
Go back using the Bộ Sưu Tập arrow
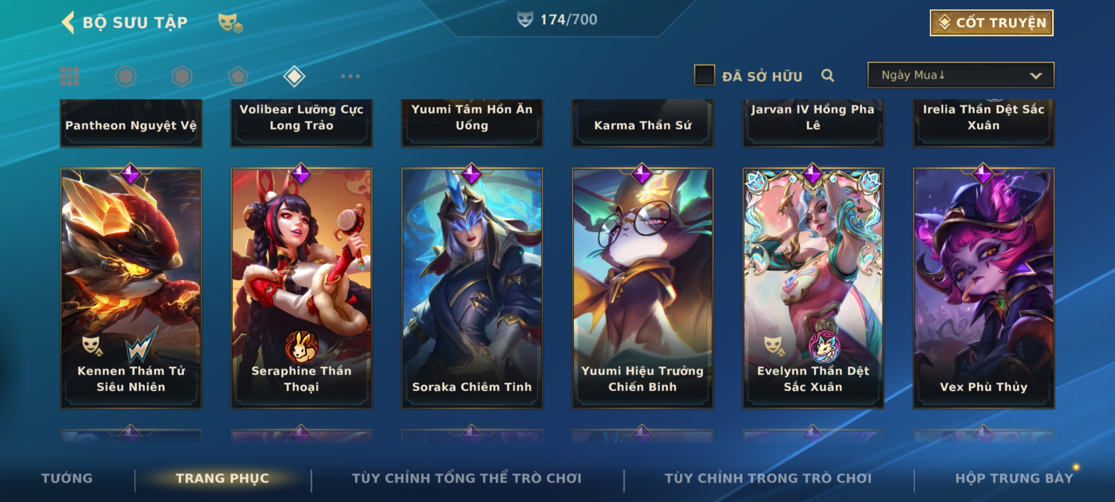[68, 22]
